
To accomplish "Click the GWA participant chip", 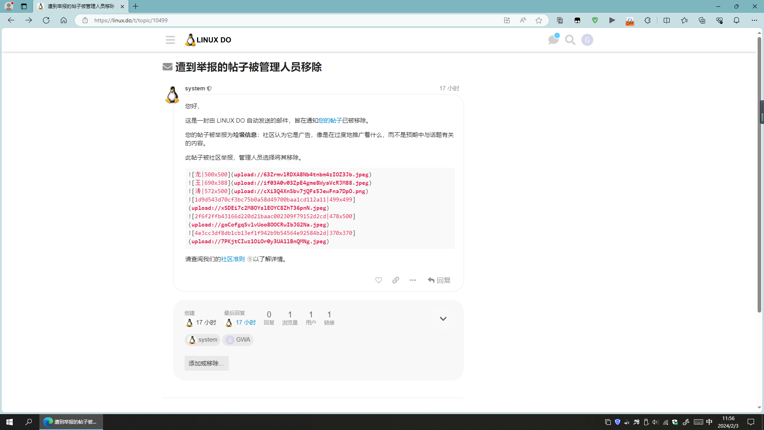I will coord(238,340).
